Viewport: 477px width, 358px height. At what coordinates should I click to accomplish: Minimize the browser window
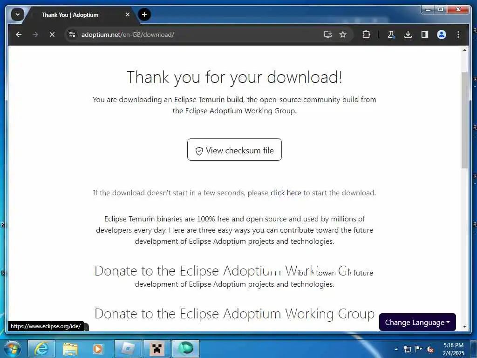(428, 9)
